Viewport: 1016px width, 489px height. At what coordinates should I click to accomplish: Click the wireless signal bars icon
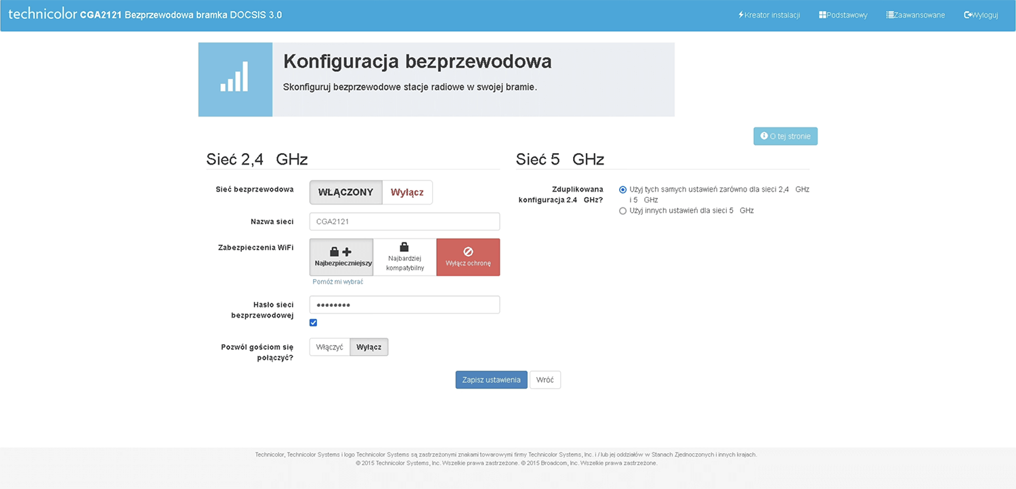coord(234,78)
